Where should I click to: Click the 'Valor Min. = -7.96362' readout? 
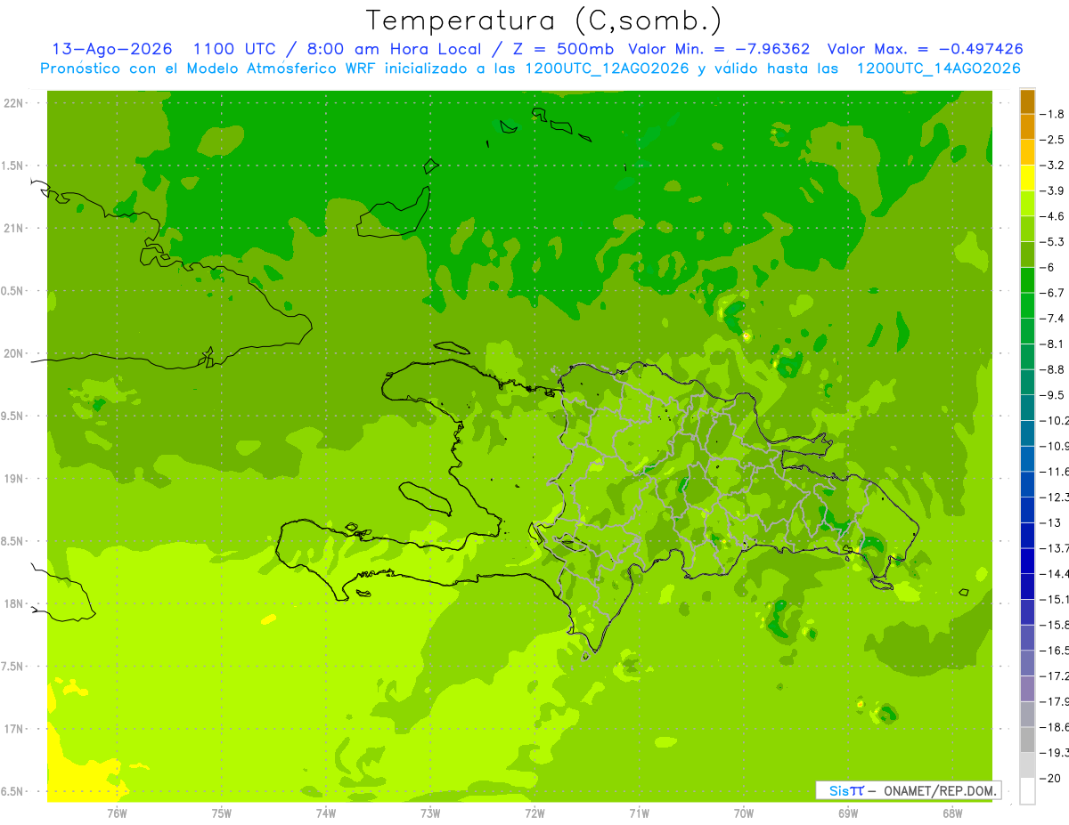[x=719, y=49]
